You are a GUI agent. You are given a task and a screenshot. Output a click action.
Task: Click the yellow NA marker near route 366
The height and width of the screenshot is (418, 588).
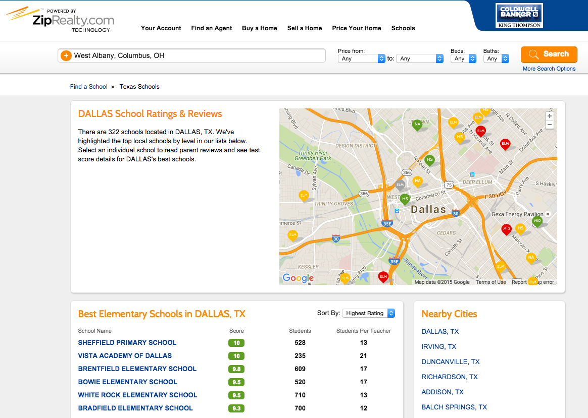pyautogui.click(x=417, y=181)
